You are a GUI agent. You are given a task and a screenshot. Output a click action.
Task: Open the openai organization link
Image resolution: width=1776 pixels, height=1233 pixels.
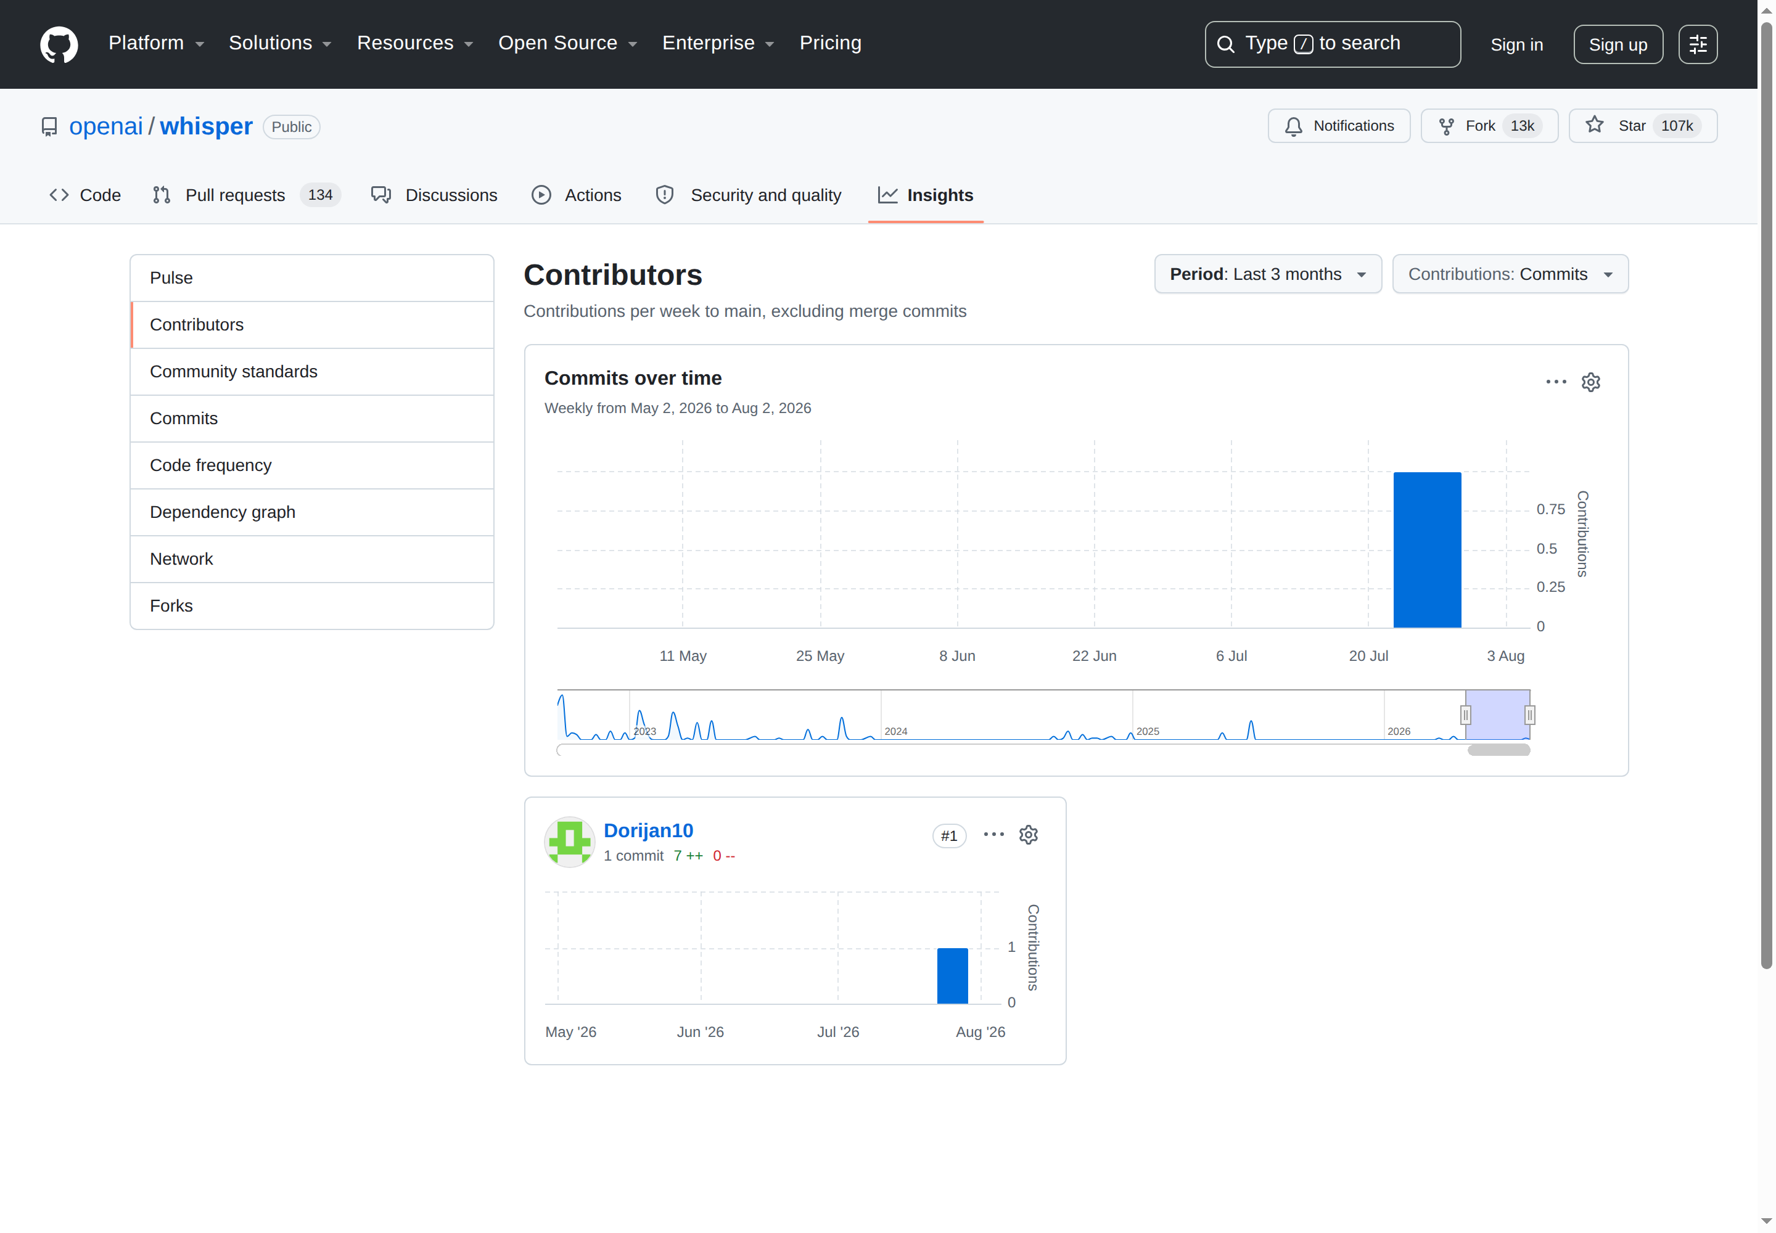(106, 126)
